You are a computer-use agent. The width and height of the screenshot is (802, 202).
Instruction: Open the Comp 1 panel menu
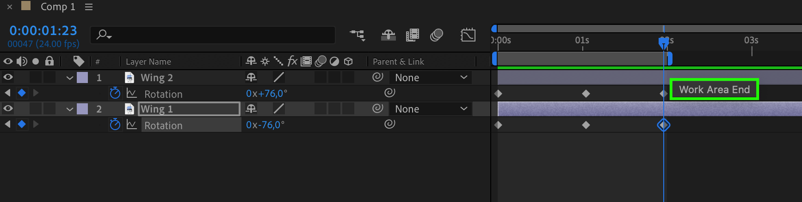tap(89, 7)
